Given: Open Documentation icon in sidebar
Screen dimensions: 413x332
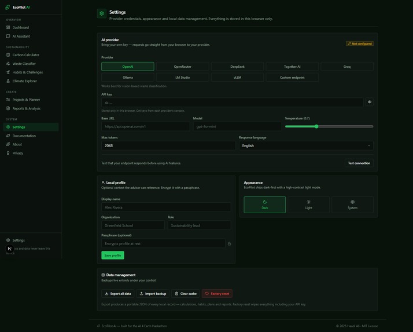Looking at the screenshot, I should pos(8,136).
